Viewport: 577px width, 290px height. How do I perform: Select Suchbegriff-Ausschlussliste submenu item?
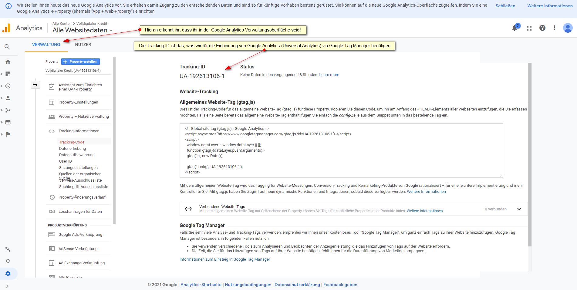click(x=83, y=187)
